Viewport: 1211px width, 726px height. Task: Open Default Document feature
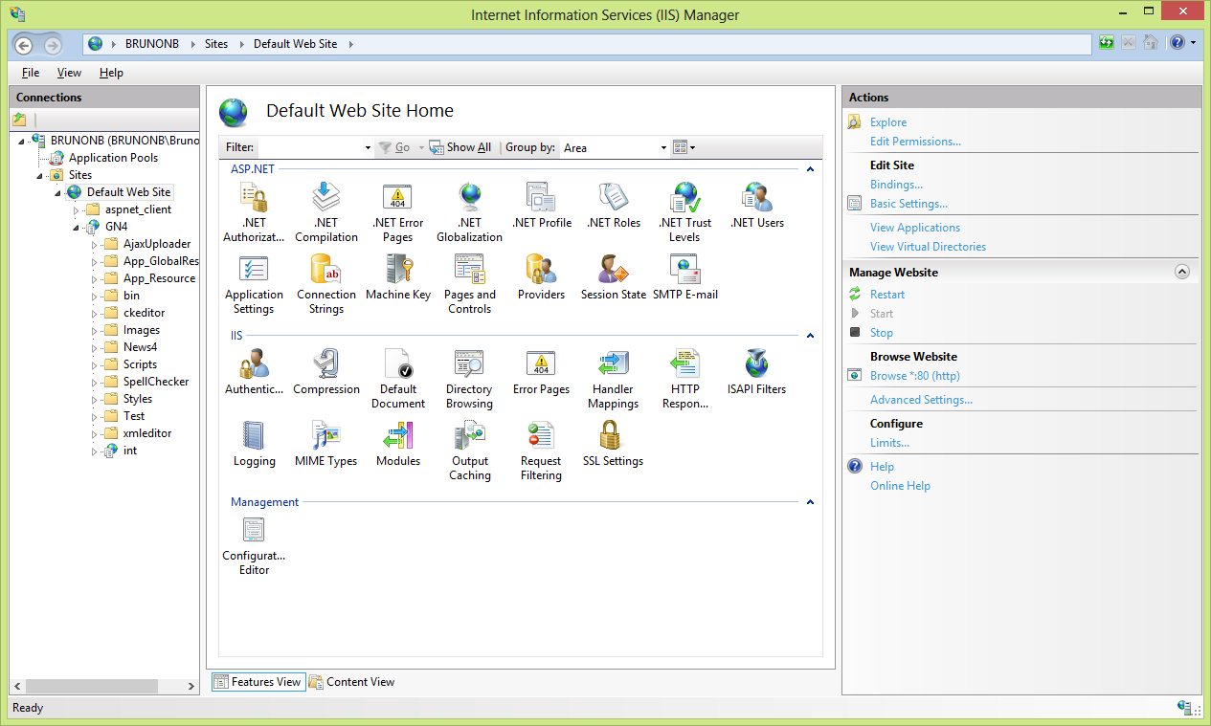pyautogui.click(x=398, y=379)
